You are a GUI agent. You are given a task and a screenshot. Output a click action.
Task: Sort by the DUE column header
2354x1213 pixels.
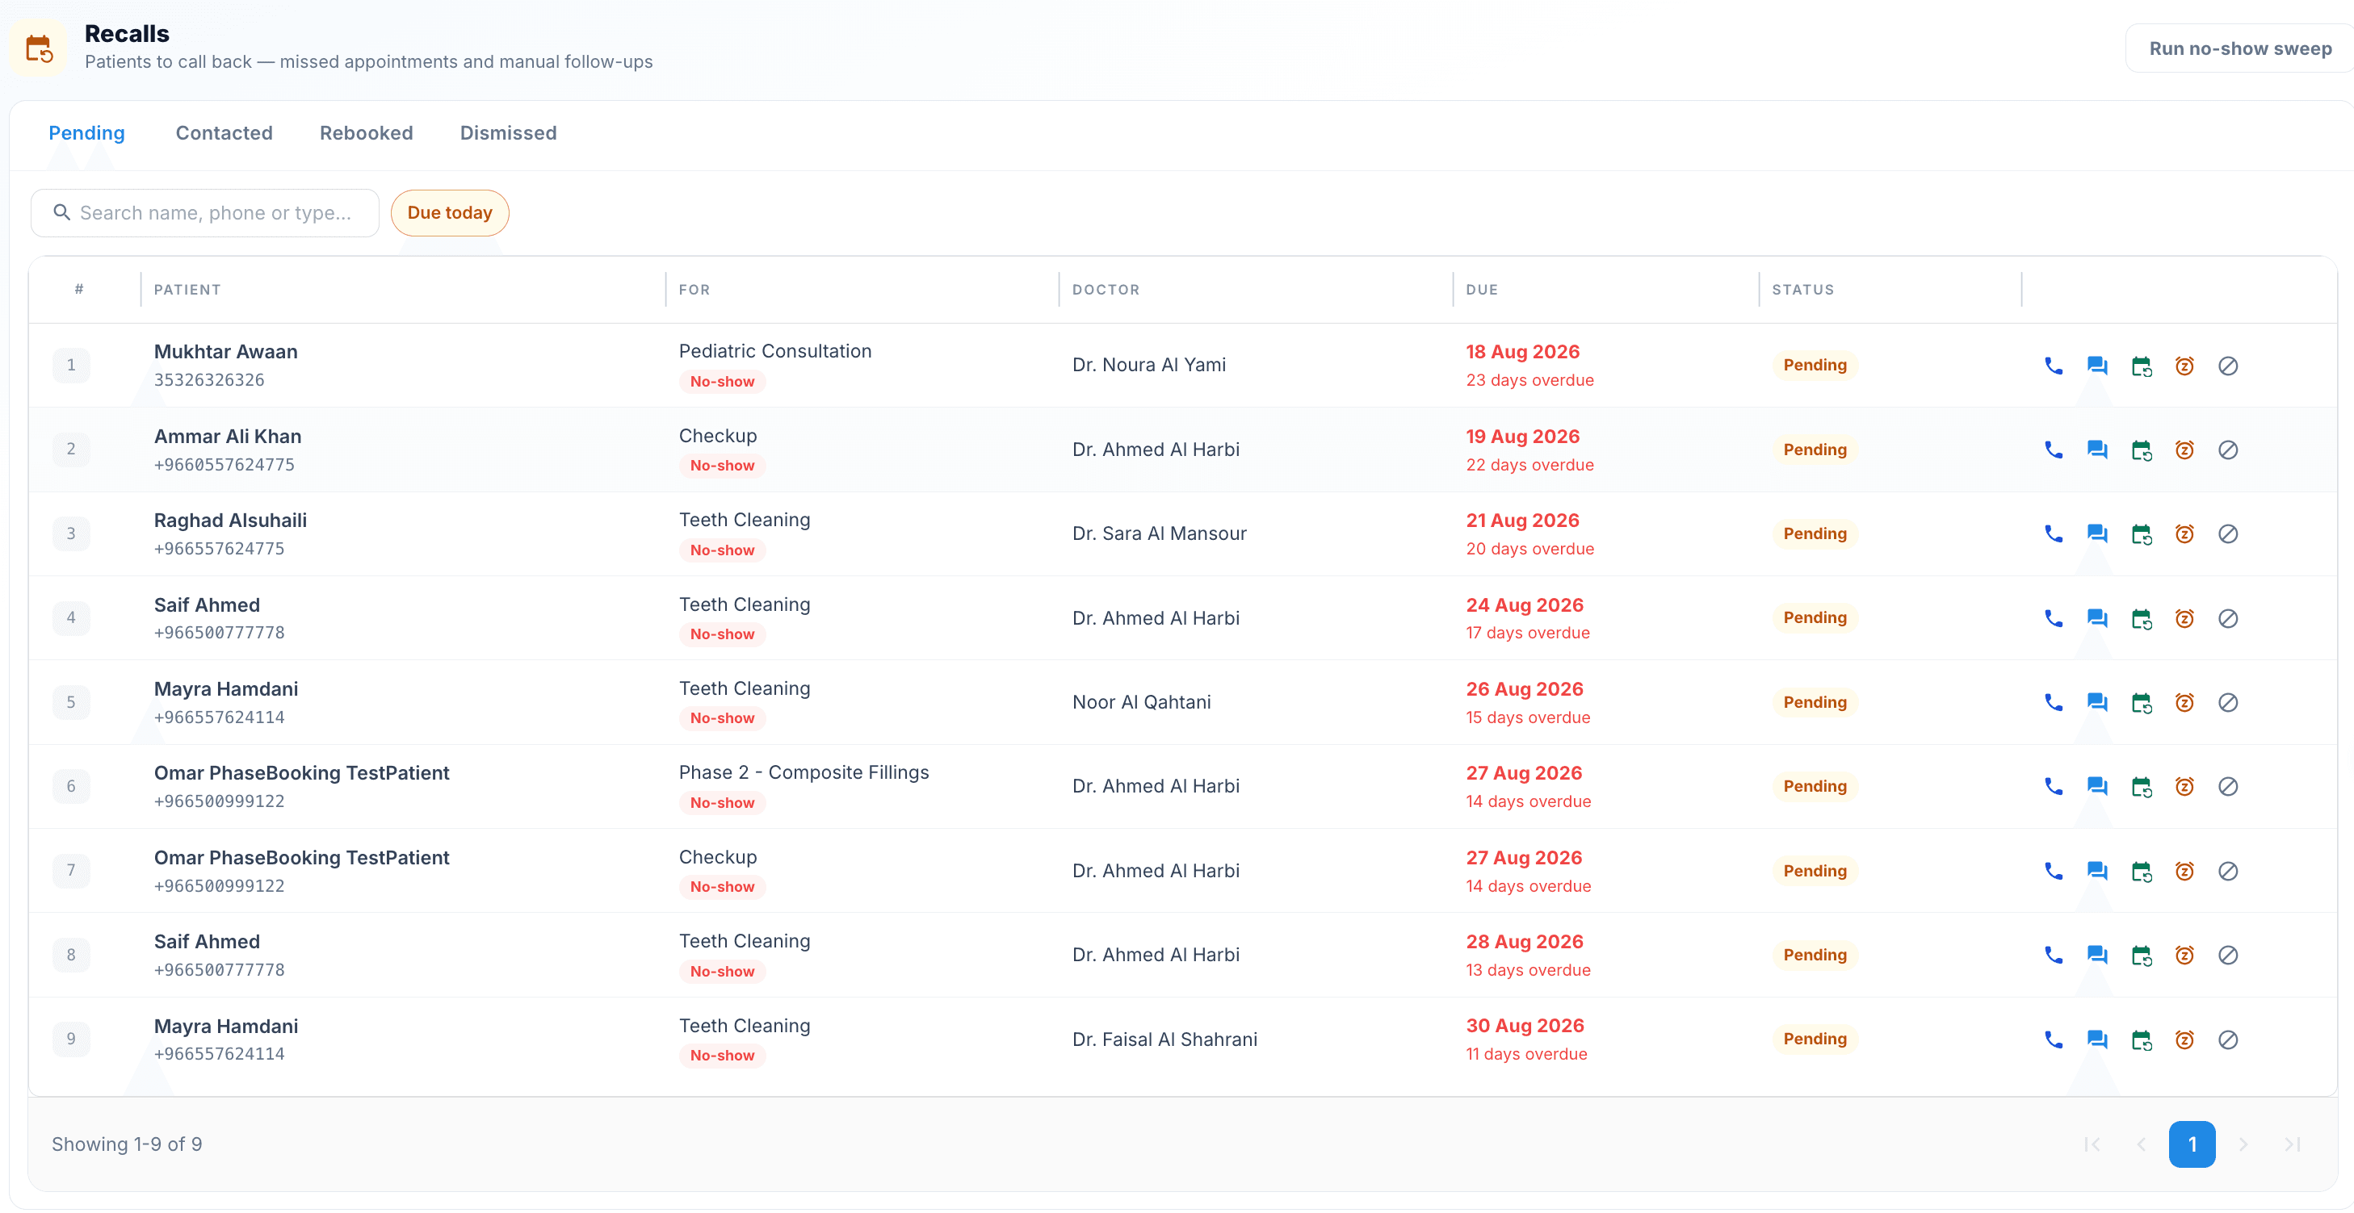[x=1481, y=290]
